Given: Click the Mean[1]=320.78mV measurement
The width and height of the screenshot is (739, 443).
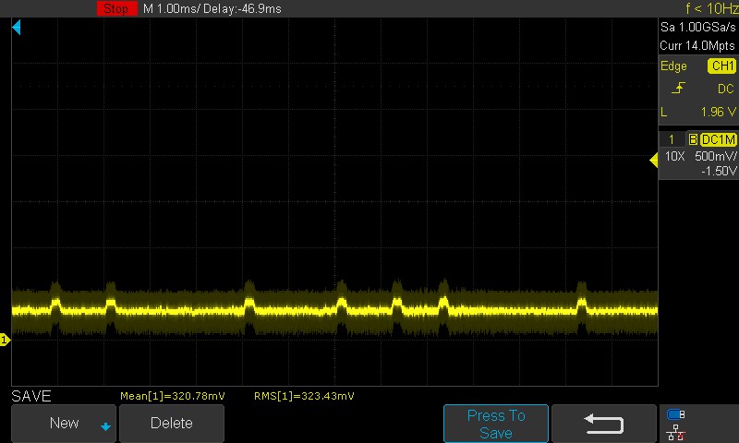Looking at the screenshot, I should coord(173,396).
